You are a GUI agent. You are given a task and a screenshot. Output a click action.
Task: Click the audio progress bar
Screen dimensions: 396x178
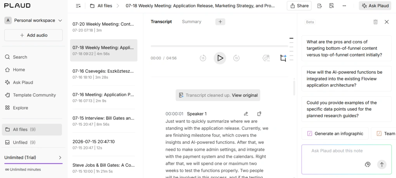pos(219,46)
